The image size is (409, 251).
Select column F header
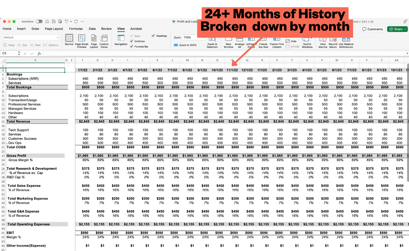coord(82,60)
